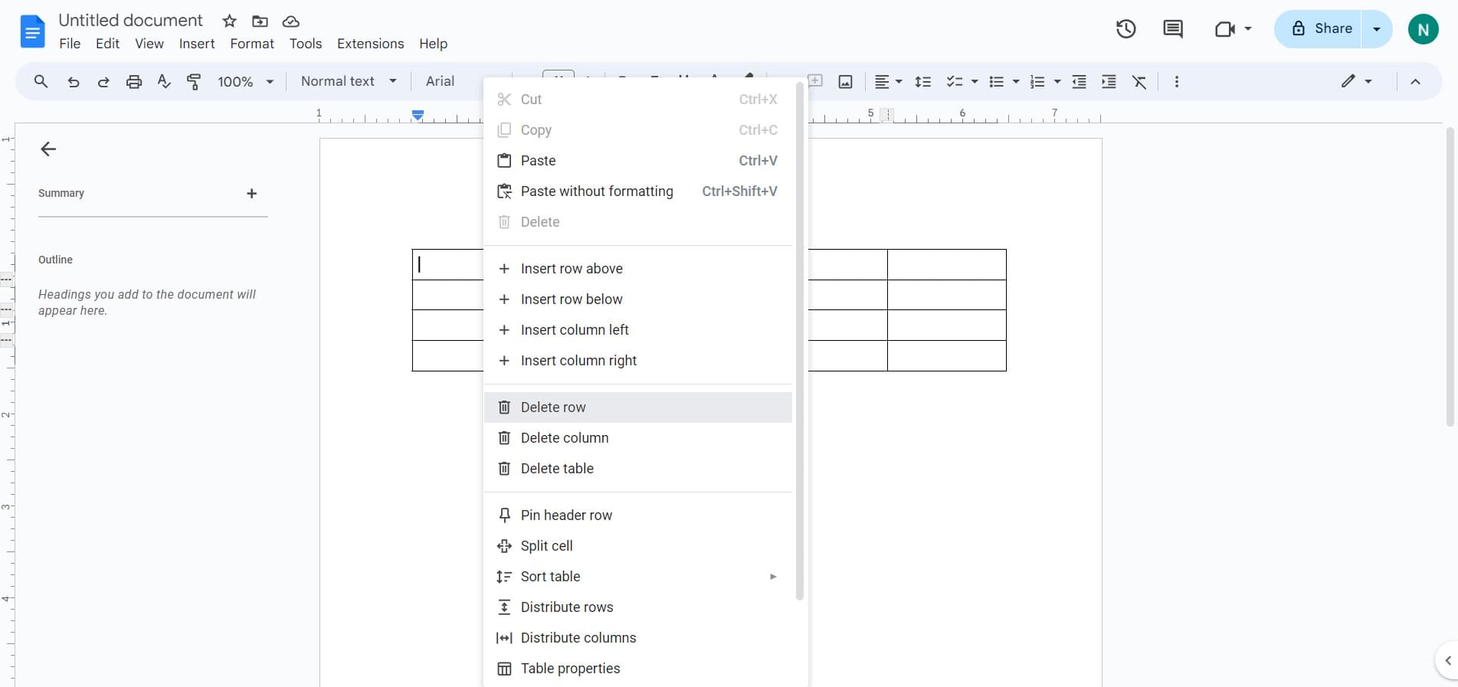Open the Edit menu
Screen dimensions: 1458x687
pos(107,44)
